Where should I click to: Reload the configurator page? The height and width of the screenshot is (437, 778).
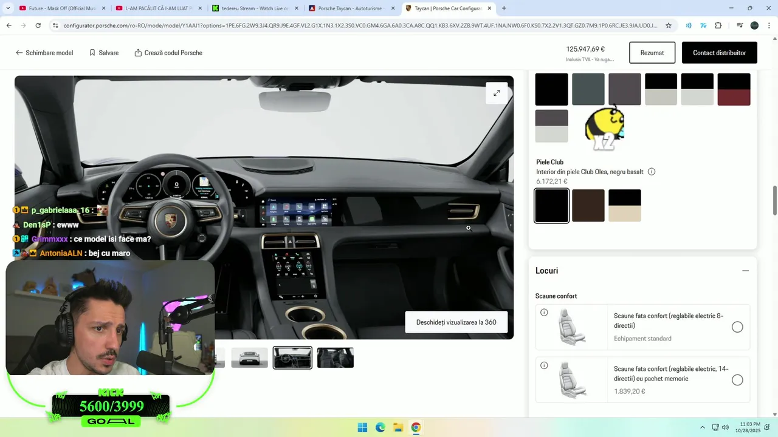pyautogui.click(x=38, y=25)
